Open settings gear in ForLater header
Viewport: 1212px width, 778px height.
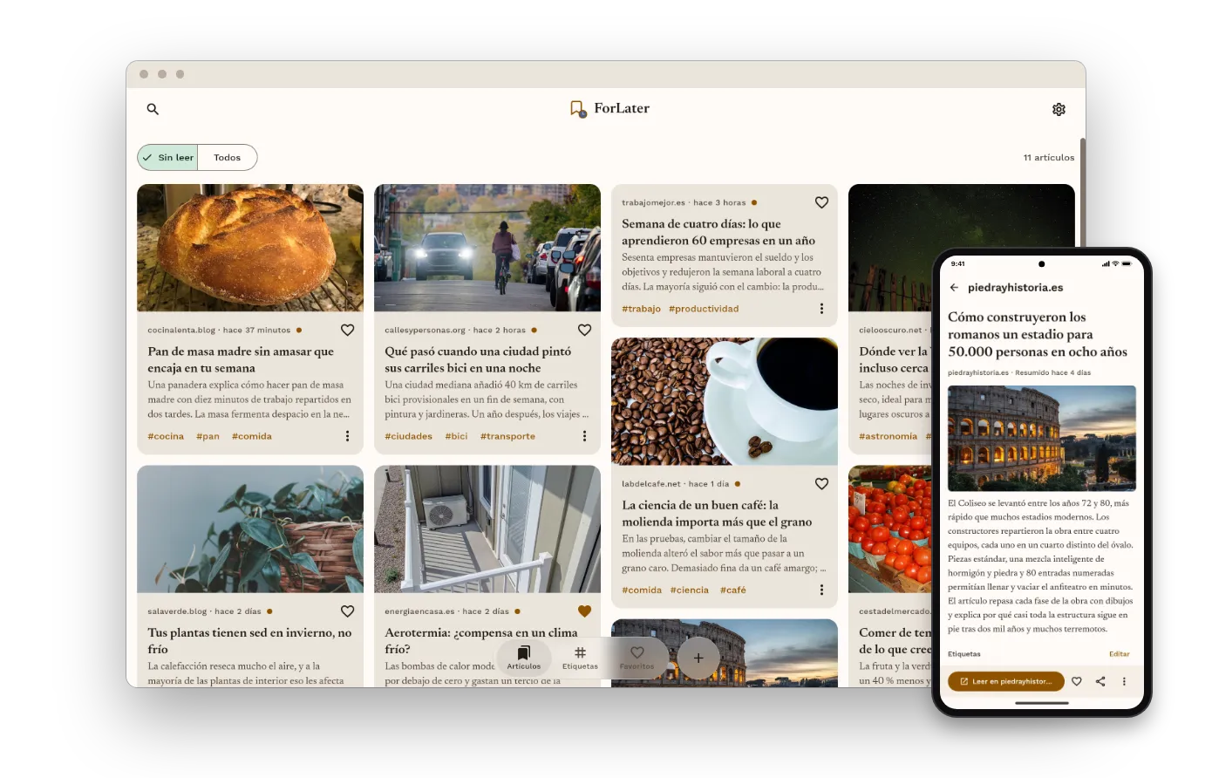(1059, 109)
